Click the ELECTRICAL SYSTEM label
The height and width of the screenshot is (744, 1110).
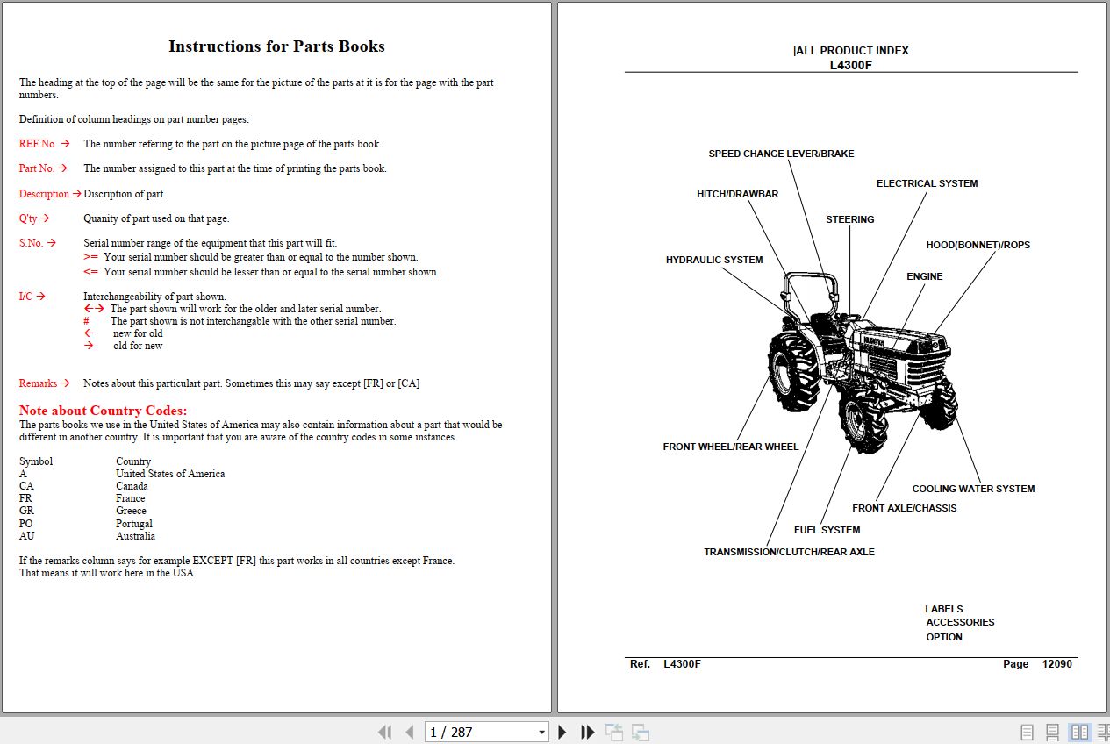pyautogui.click(x=927, y=183)
